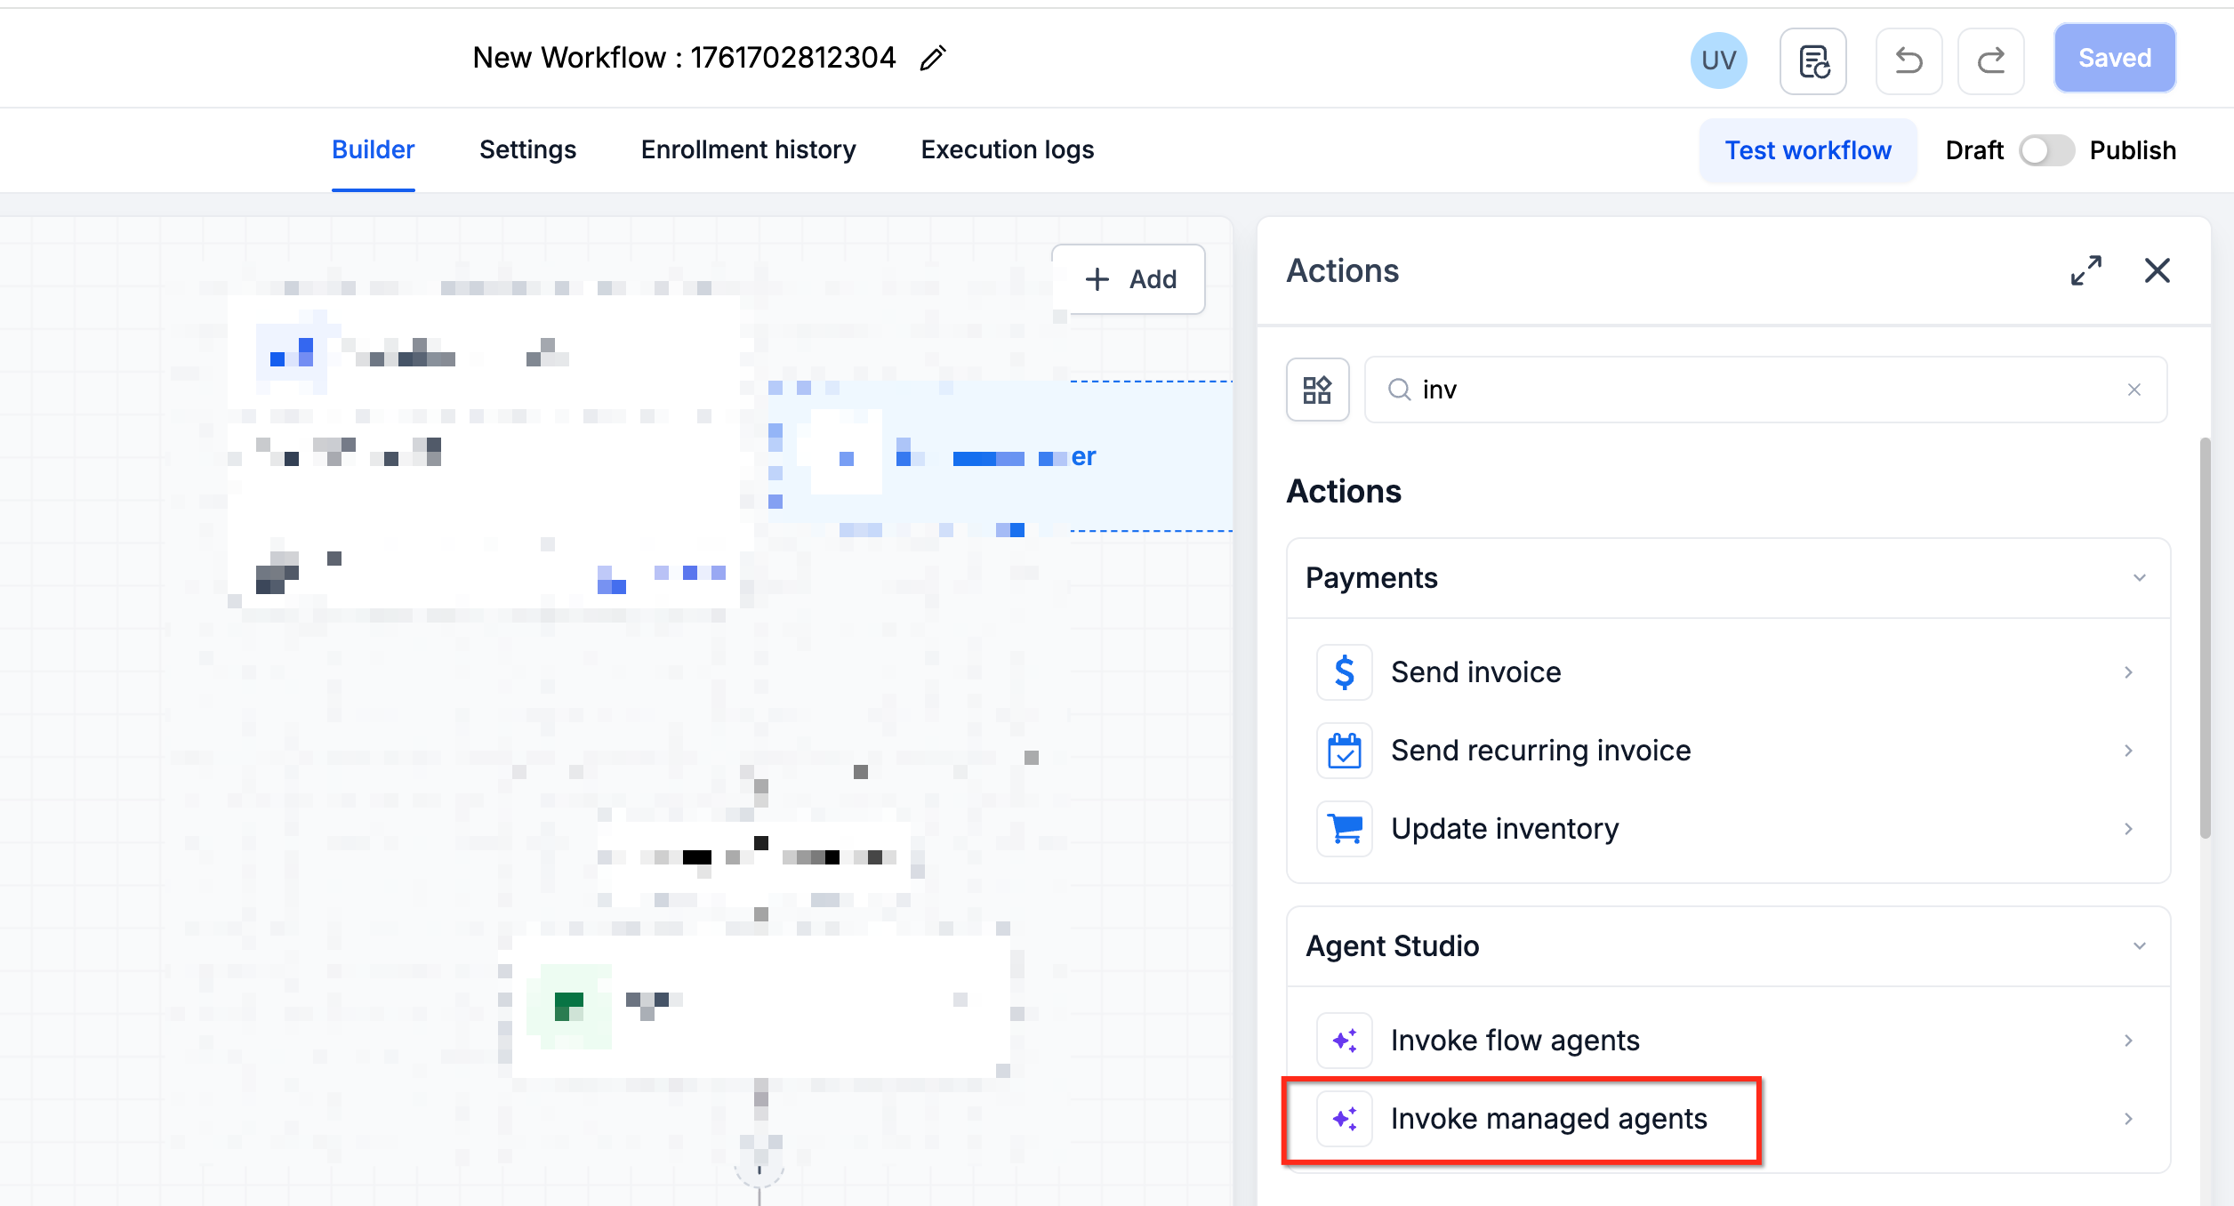Click the Update inventory cart icon
Image resolution: width=2234 pixels, height=1206 pixels.
[1344, 829]
